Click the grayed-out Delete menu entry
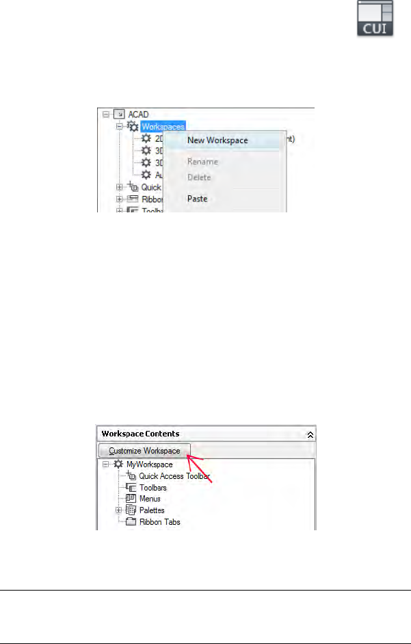411x644 pixels. [199, 177]
